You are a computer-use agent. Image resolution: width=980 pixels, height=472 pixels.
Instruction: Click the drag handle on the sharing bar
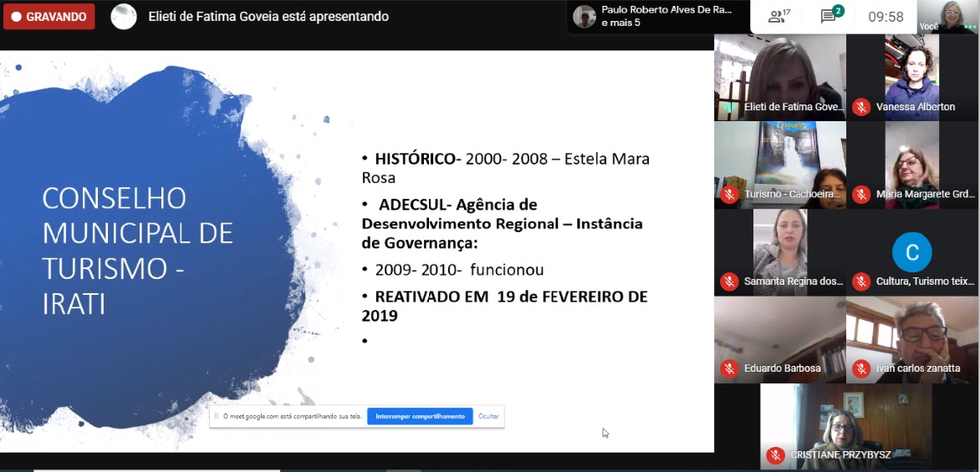[217, 416]
